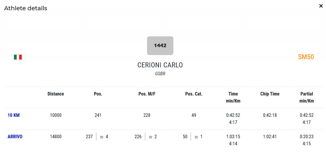Open the ARRIVO split link

(x=15, y=136)
